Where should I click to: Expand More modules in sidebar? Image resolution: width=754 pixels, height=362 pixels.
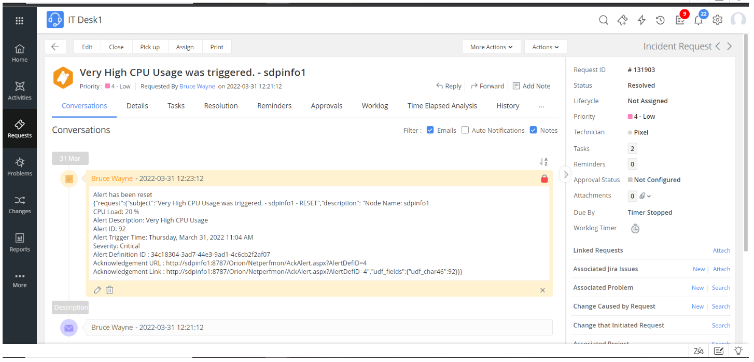[20, 280]
